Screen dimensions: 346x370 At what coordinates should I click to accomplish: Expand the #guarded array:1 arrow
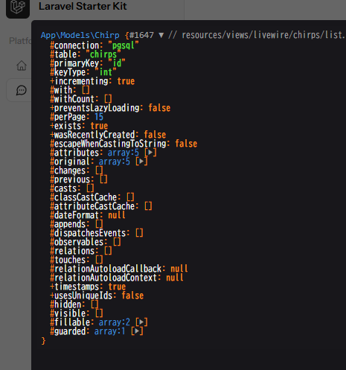pos(137,331)
